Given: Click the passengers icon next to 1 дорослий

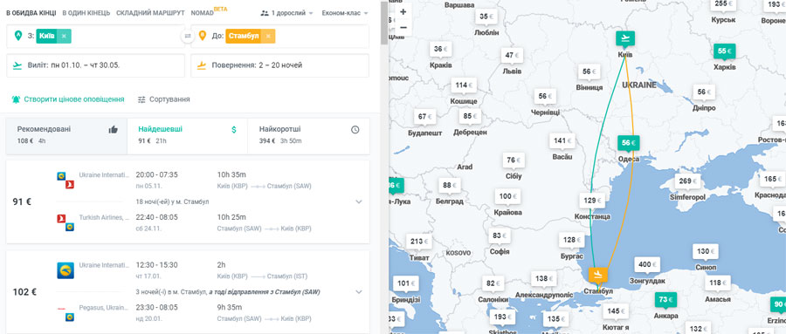Looking at the screenshot, I should [265, 13].
